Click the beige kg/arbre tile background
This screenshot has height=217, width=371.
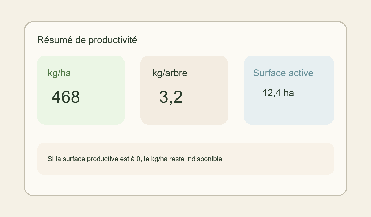click(x=184, y=114)
